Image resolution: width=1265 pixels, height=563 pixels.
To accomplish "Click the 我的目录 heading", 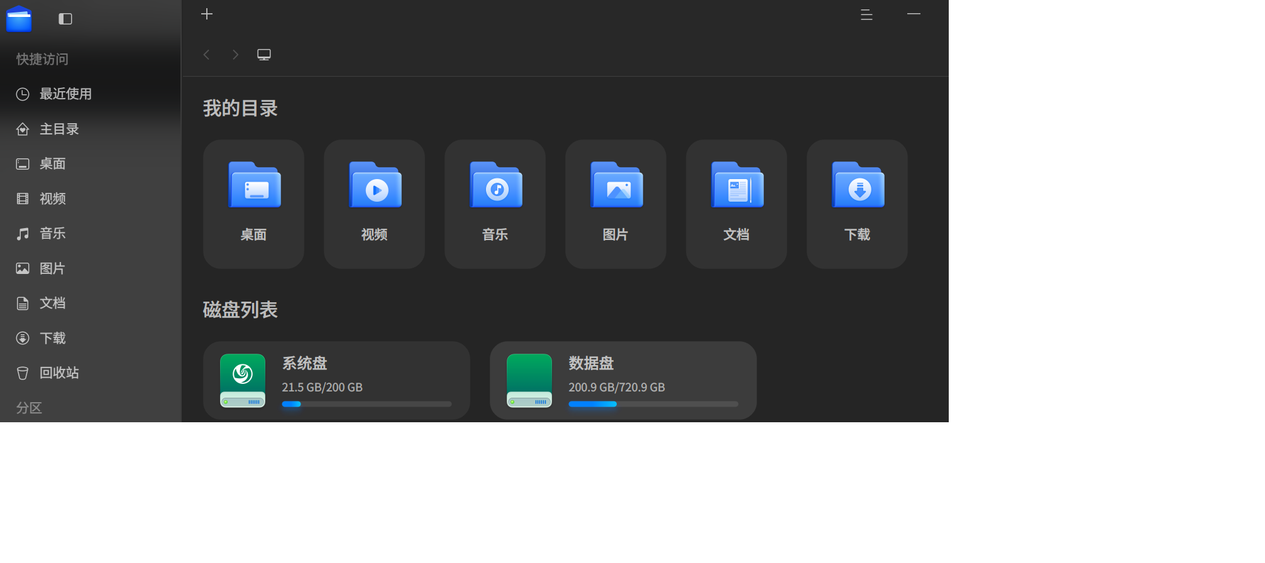I will click(x=240, y=108).
